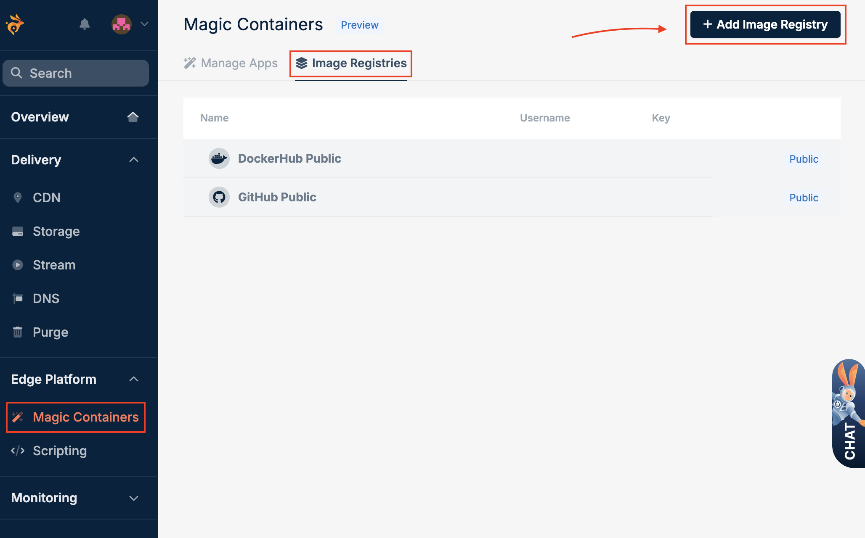This screenshot has height=538, width=865.
Task: Click the user avatar icon
Action: tap(121, 24)
